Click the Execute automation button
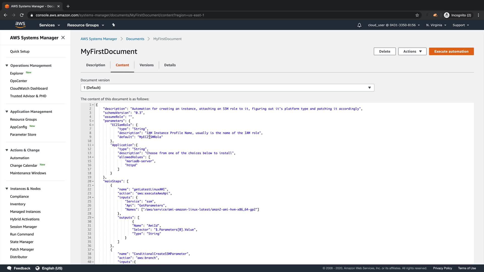The height and width of the screenshot is (272, 484). point(451,51)
